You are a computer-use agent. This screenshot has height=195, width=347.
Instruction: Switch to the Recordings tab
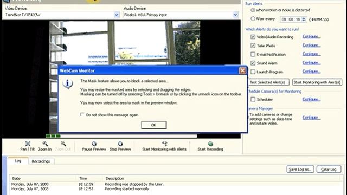41,161
